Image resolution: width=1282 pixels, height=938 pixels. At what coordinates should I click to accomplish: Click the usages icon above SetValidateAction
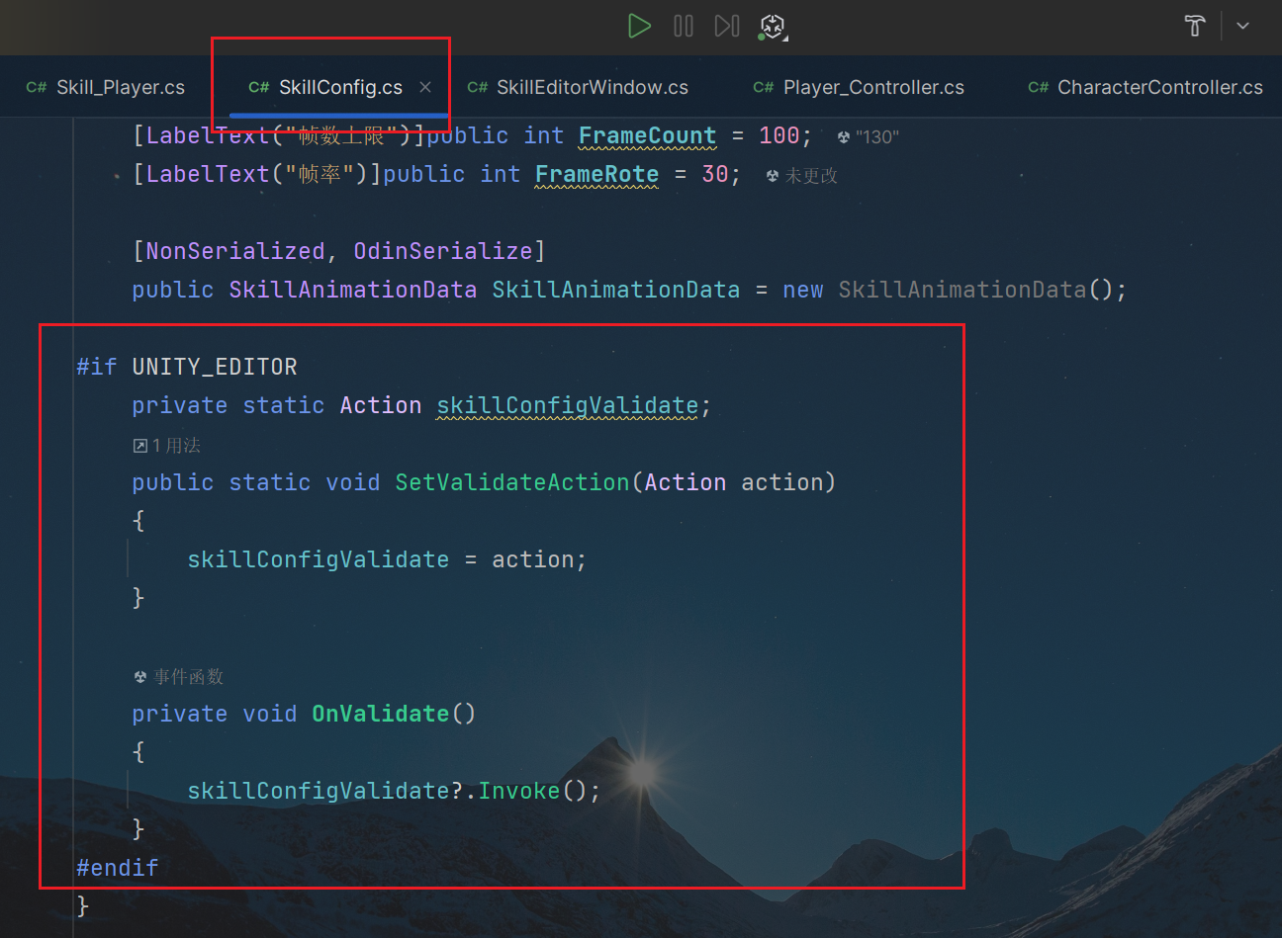pyautogui.click(x=140, y=446)
